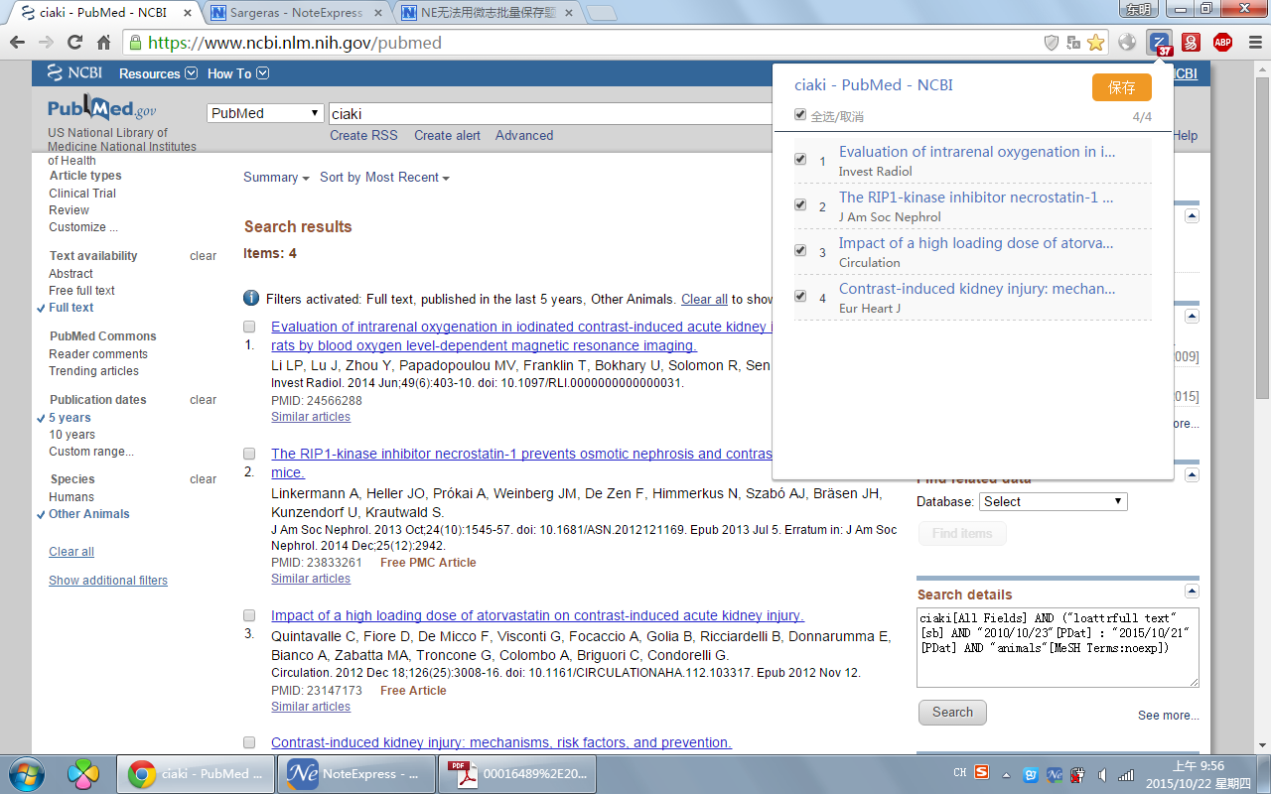Click Show additional filters link
The image size is (1271, 794).
pyautogui.click(x=108, y=581)
